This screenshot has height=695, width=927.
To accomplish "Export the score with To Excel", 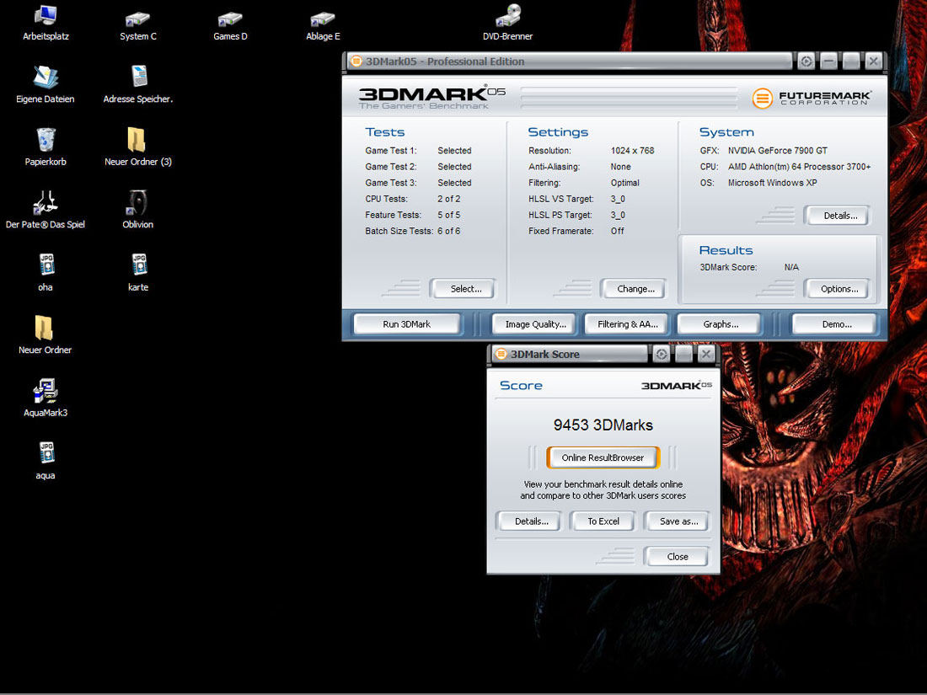I will coord(603,521).
